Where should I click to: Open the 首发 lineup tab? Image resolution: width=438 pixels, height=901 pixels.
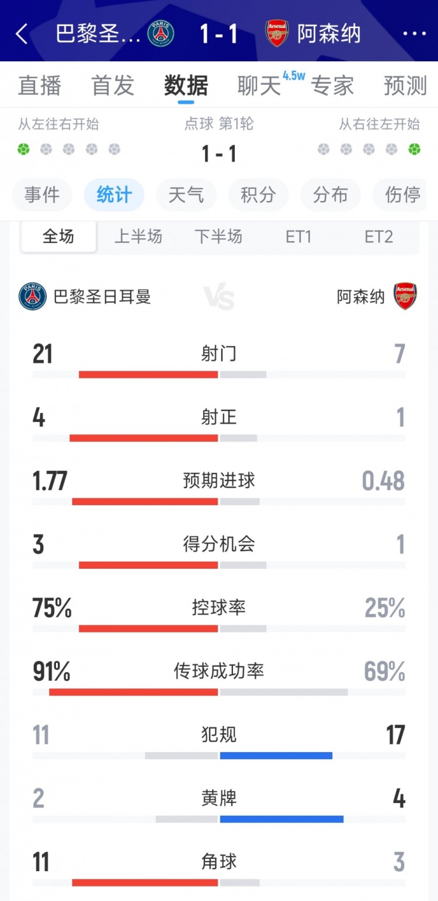coord(113,86)
